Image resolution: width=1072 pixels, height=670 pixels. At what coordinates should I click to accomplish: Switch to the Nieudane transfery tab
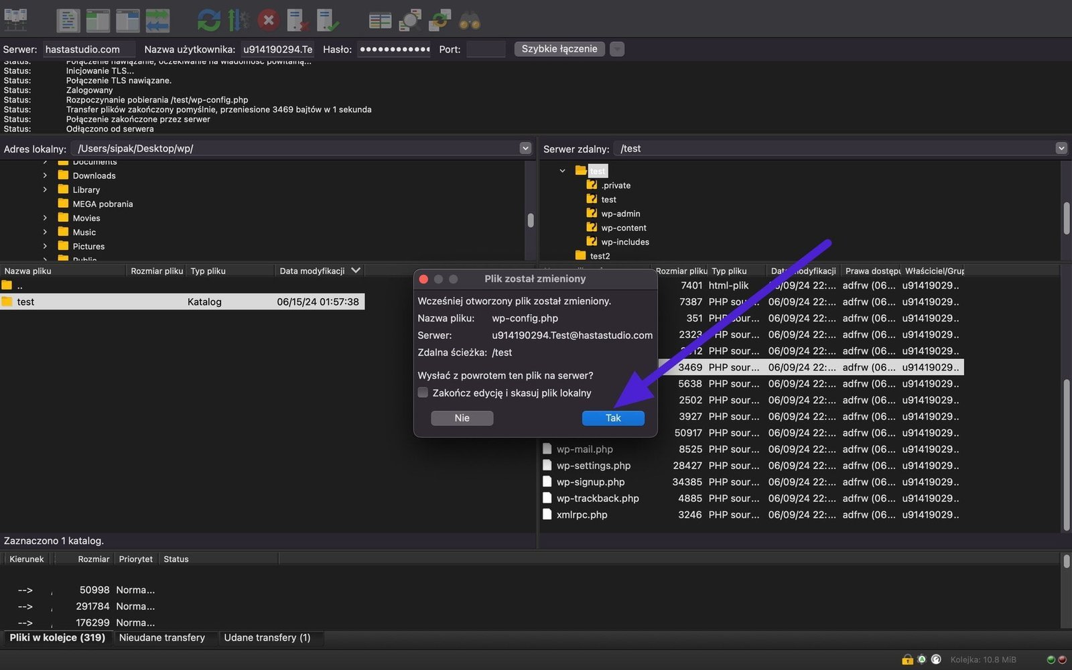click(x=161, y=637)
